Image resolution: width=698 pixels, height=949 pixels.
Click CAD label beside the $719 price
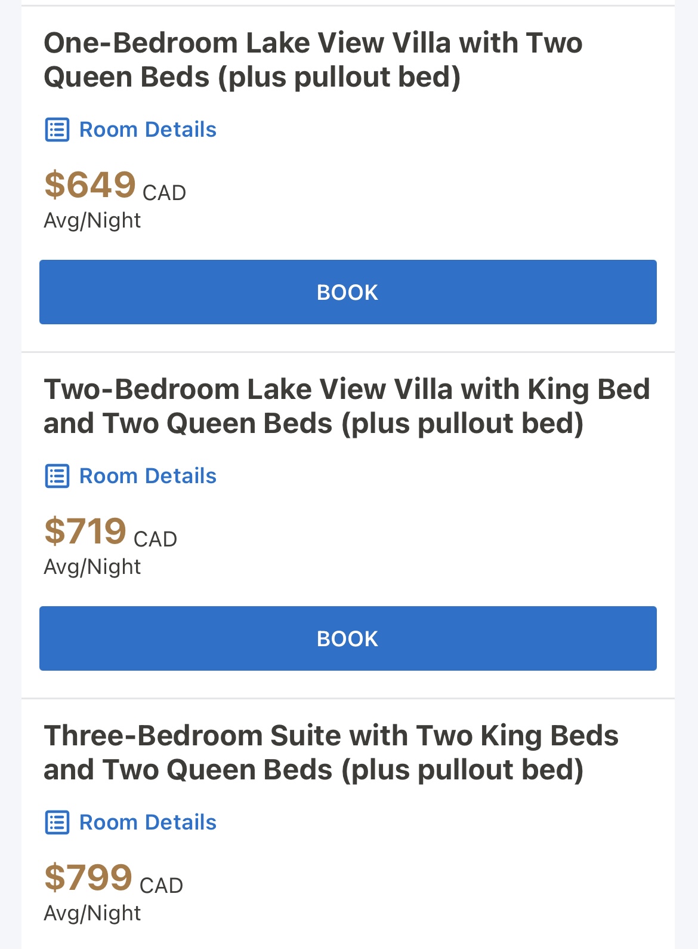tap(155, 539)
